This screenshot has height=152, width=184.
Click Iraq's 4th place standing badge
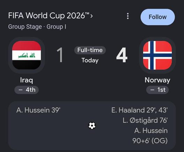[x=27, y=90]
